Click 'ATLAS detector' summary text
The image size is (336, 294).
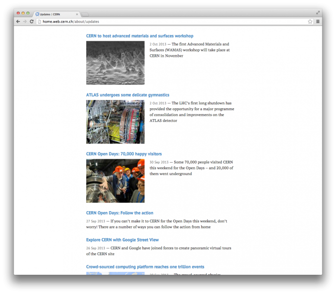pyautogui.click(x=163, y=121)
